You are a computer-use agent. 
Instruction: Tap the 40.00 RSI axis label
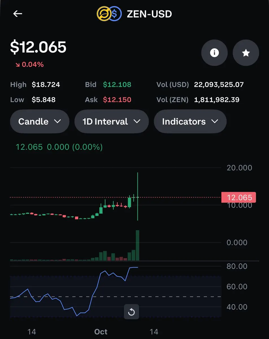(x=237, y=307)
